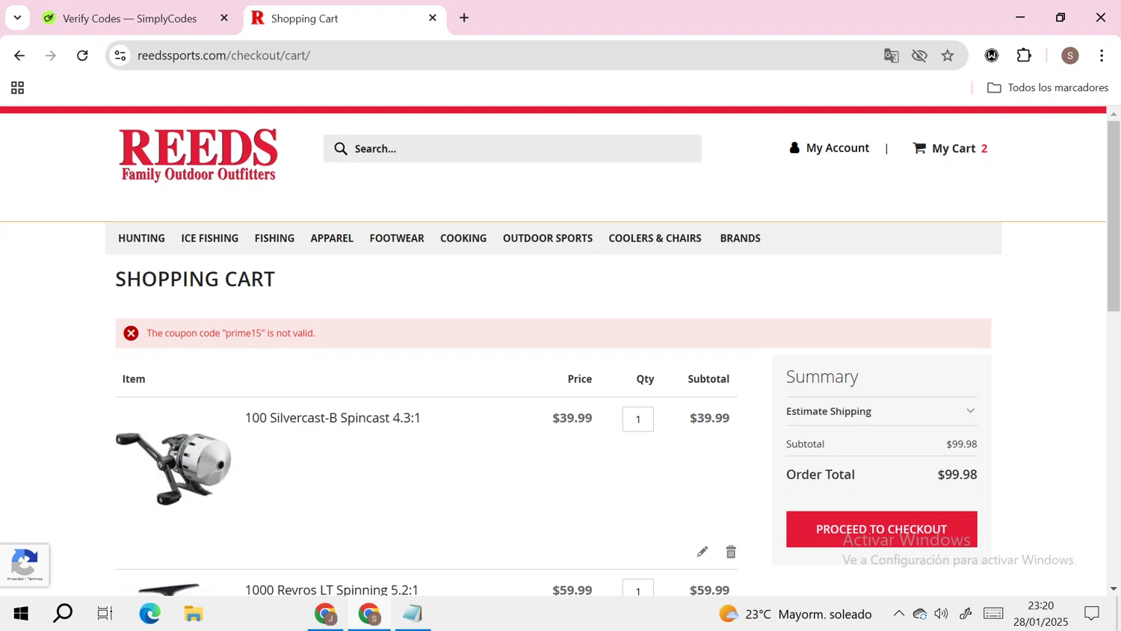Open the extensions puzzle icon

tap(1024, 55)
